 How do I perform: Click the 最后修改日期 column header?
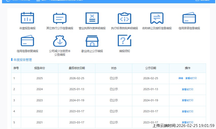77,68
